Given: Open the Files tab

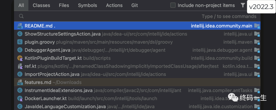Looking at the screenshot, I should 64,5.
